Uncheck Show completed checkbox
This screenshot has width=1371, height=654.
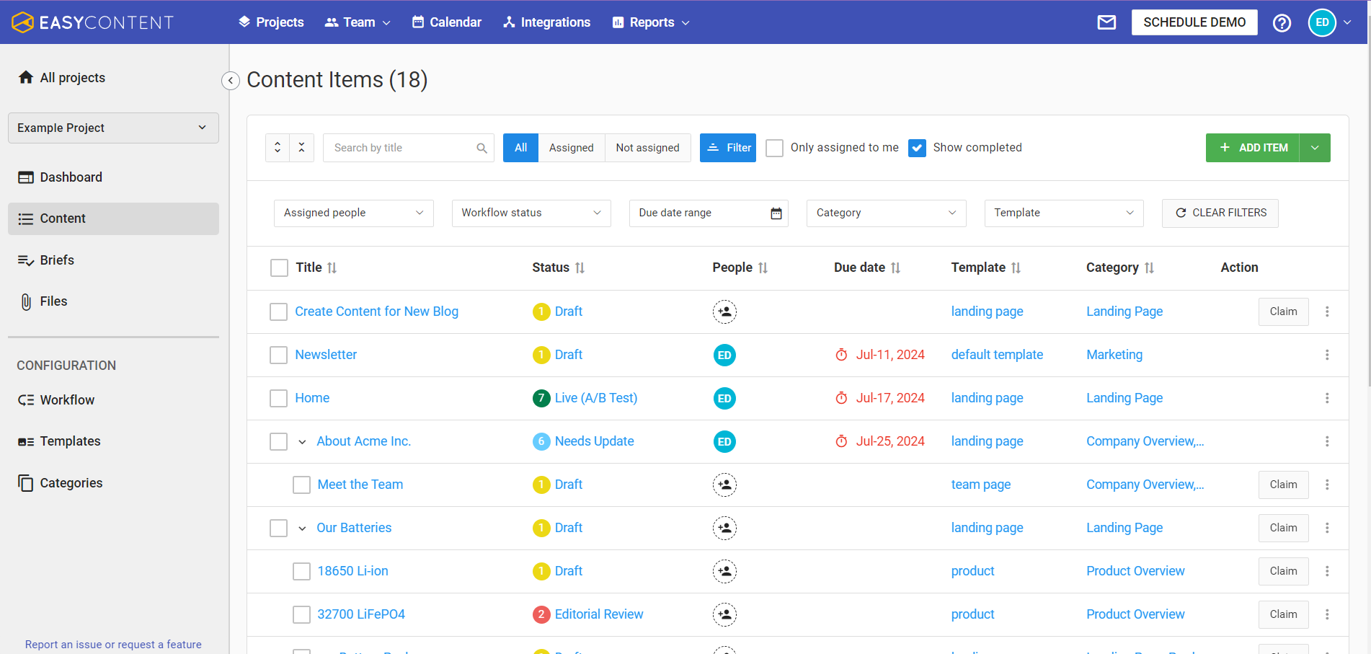(917, 148)
